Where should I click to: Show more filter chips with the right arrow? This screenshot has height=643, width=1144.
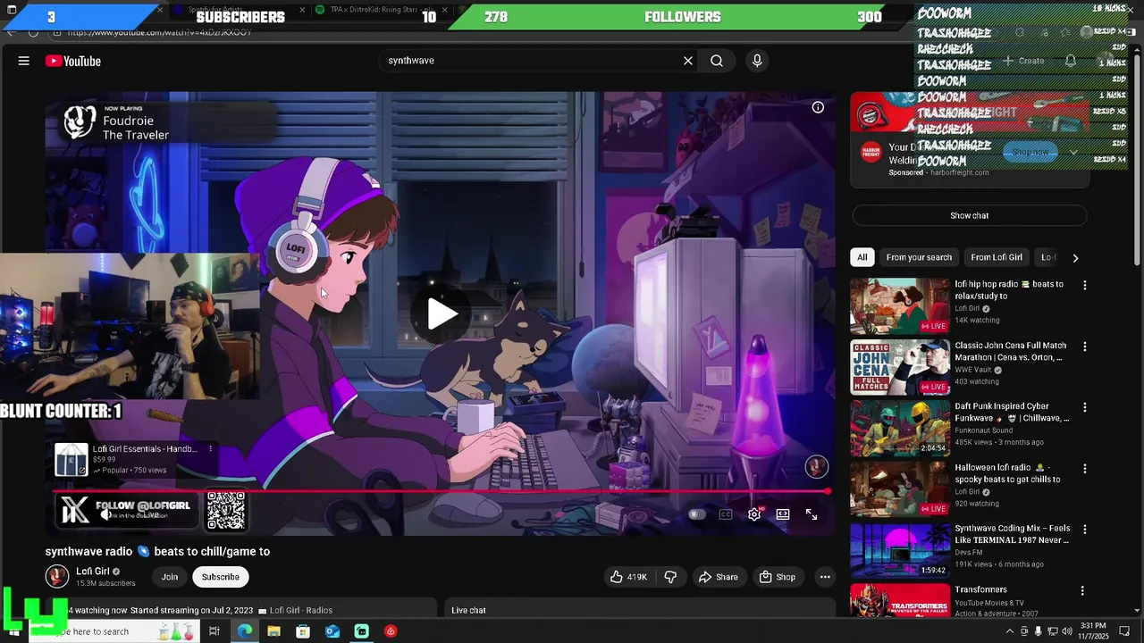pos(1075,258)
